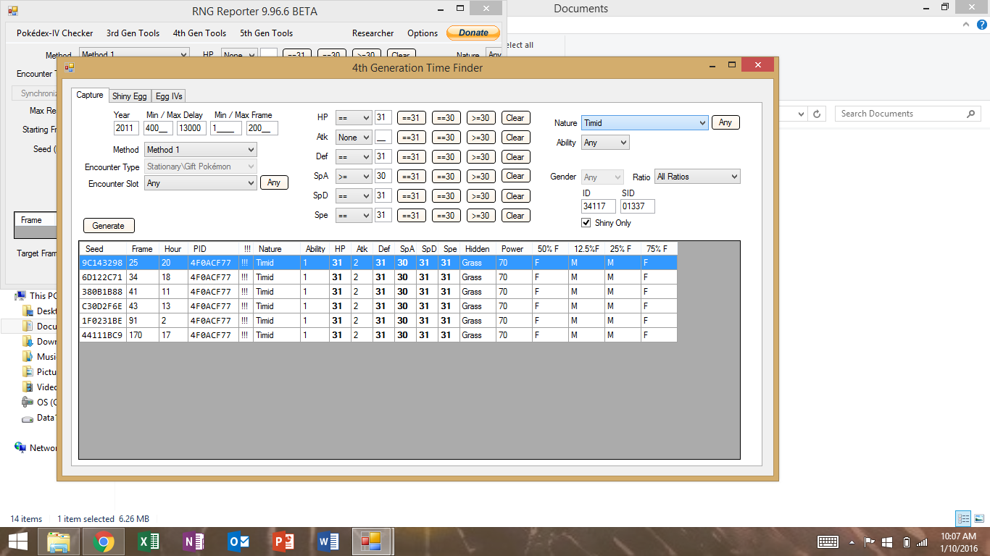Click the Windows Start button

(x=17, y=542)
